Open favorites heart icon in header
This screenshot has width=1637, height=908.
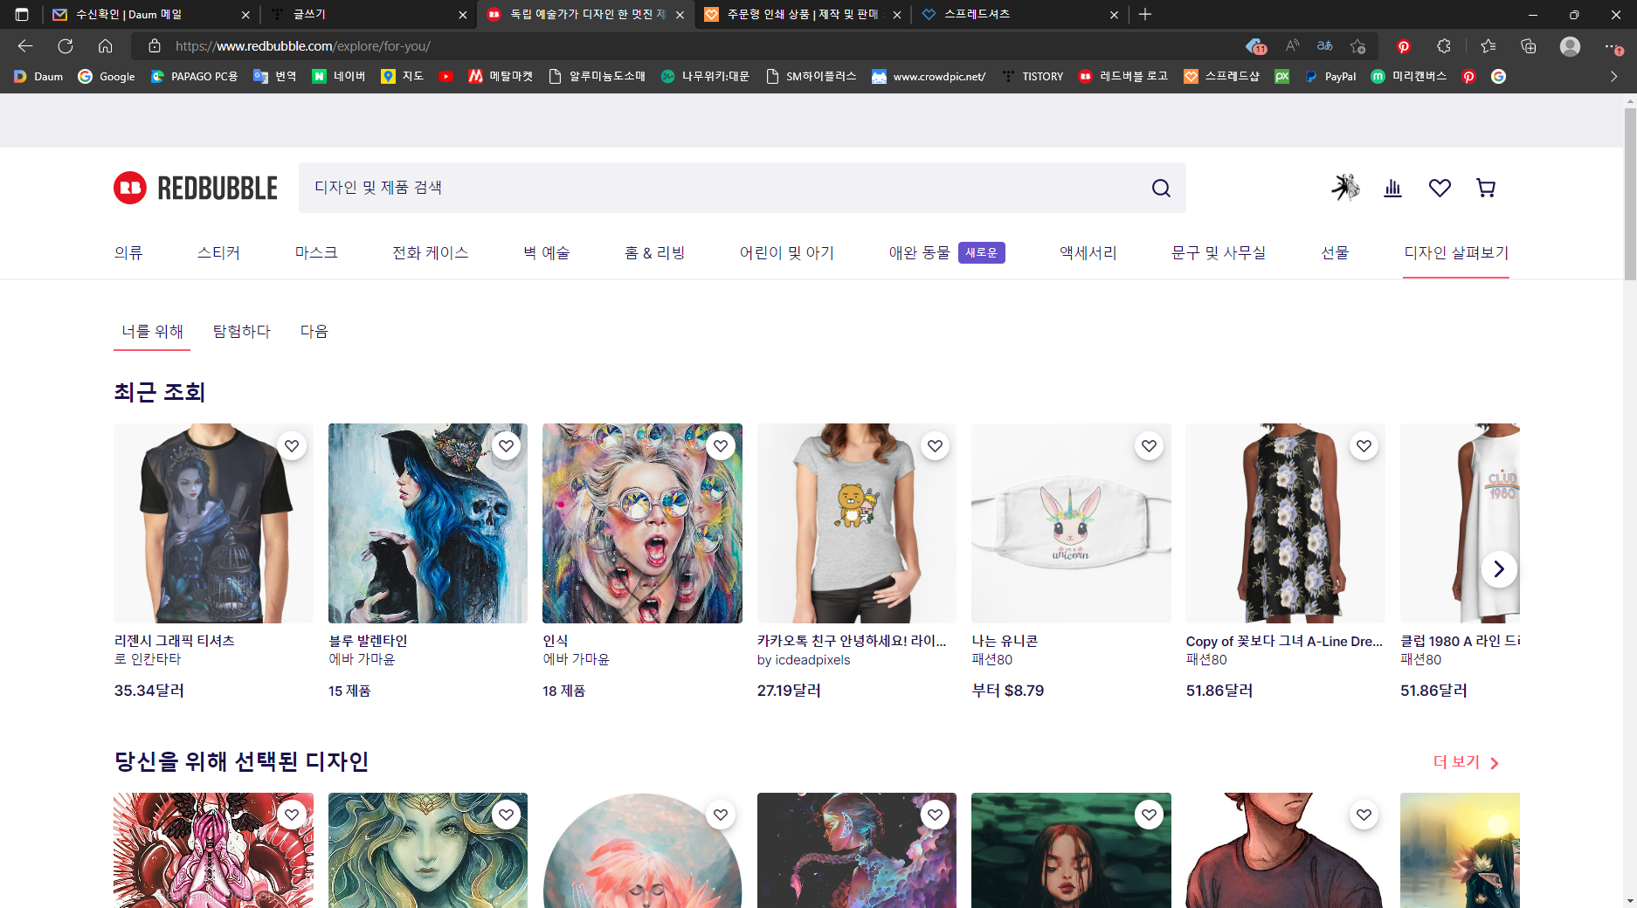click(1440, 188)
